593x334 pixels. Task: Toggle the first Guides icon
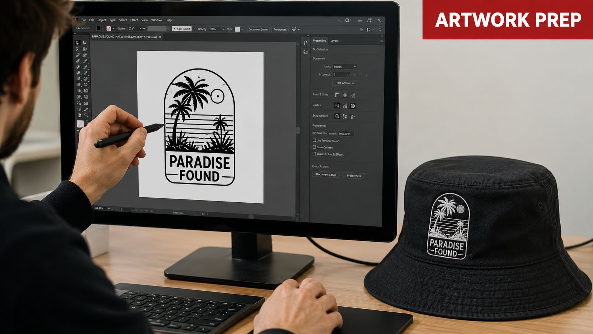[x=337, y=105]
